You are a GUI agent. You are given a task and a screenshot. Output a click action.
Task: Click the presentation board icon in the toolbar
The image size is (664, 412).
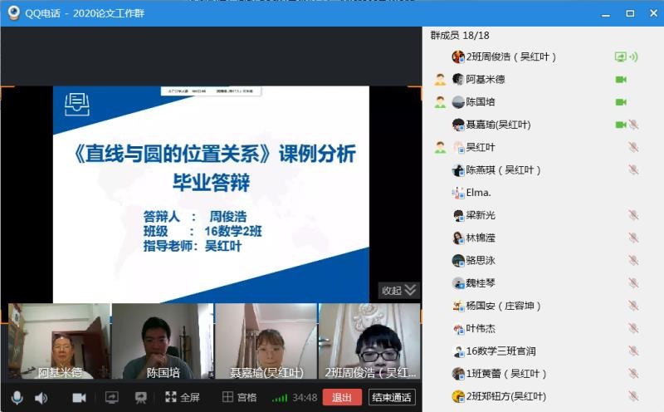(x=141, y=398)
